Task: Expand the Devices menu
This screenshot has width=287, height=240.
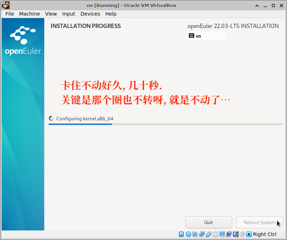Action: (90, 14)
